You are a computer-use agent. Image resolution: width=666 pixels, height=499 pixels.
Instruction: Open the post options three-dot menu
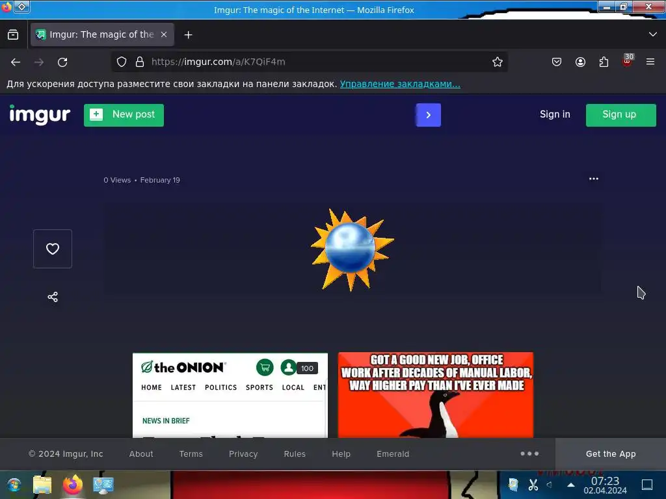pyautogui.click(x=593, y=179)
